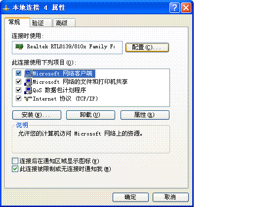The width and height of the screenshot is (253, 207).
Task: Enable 连接后在通知区域显示图标 checkbox
Action: [15, 161]
